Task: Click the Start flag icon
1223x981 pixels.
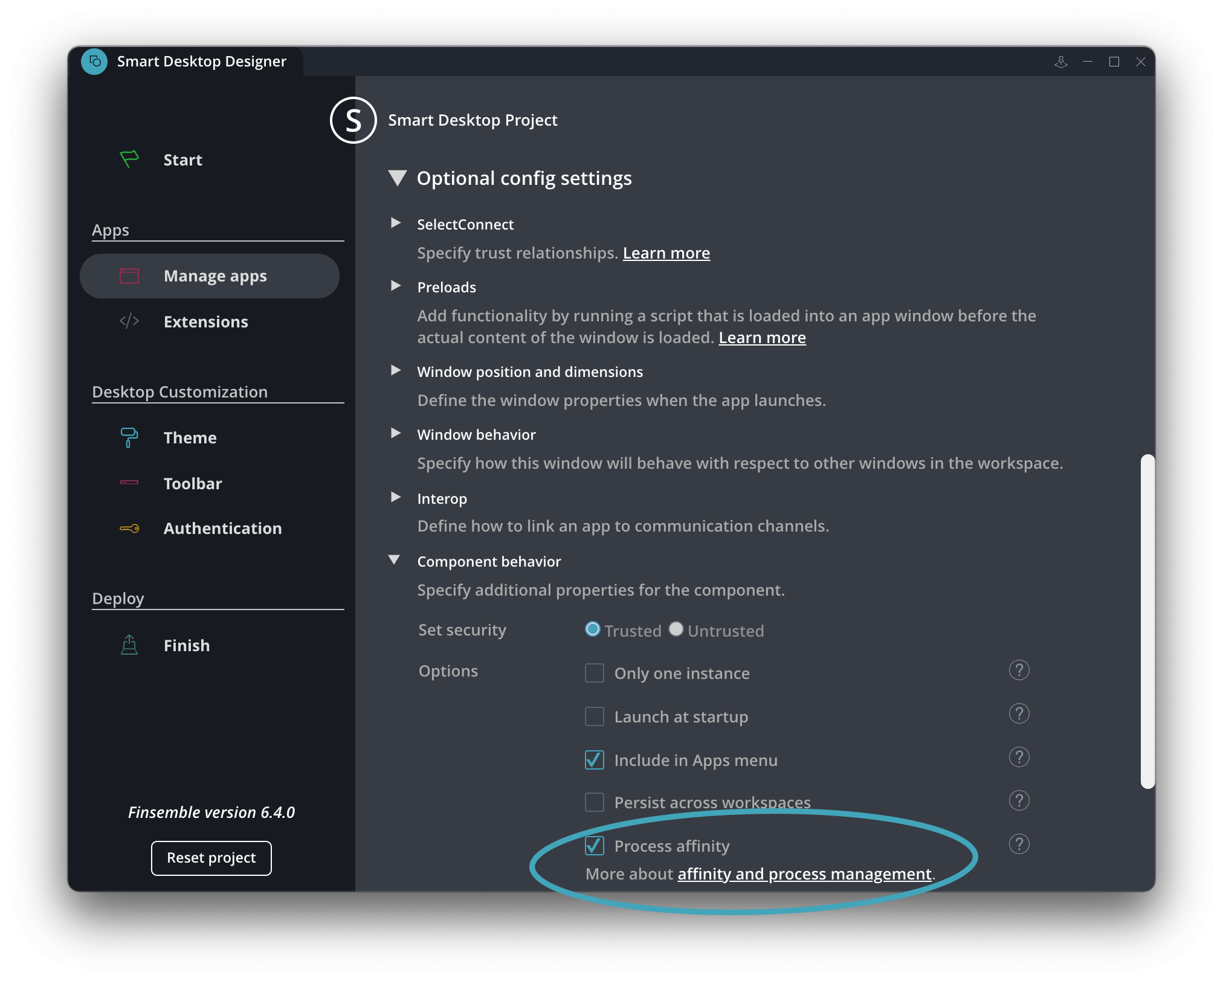Action: pyautogui.click(x=129, y=159)
